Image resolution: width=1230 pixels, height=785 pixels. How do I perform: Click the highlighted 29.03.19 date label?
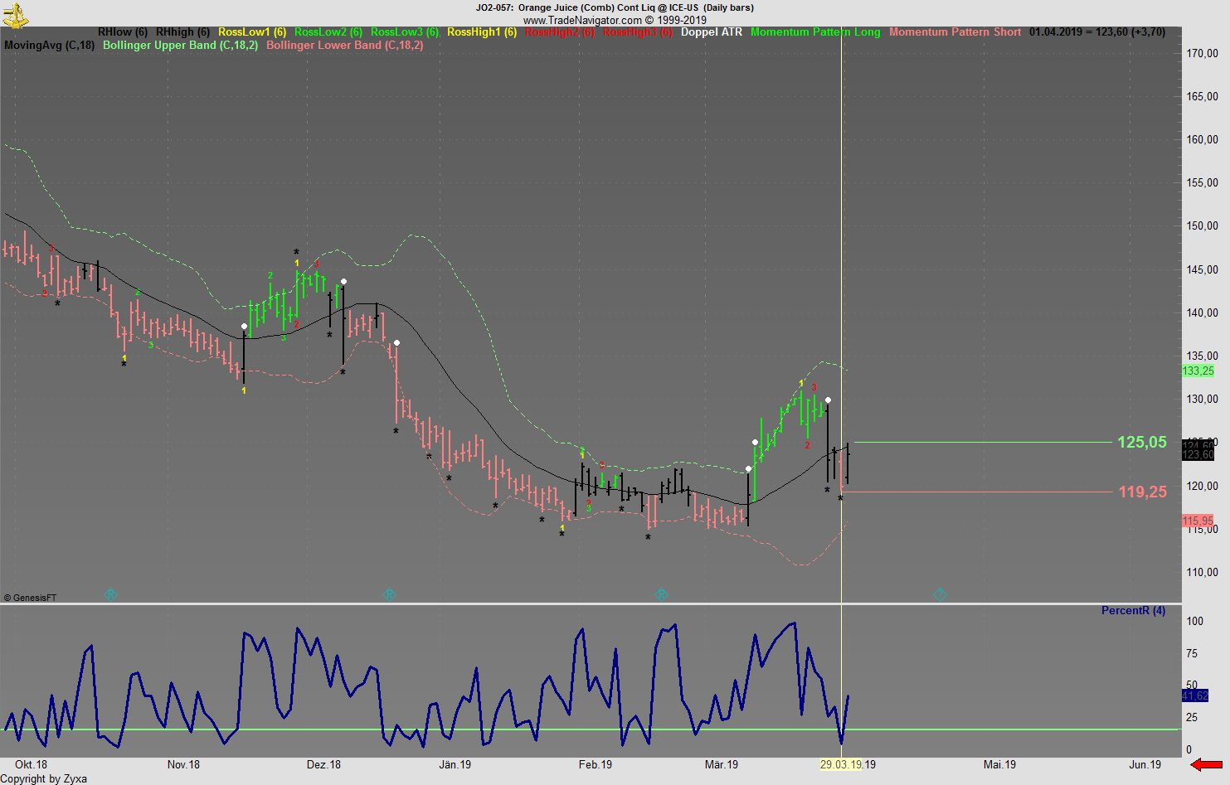(x=843, y=764)
